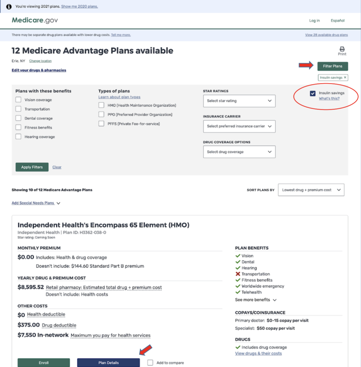Click the info icon in the 2021 plans banner
The image size is (361, 367).
9,6
